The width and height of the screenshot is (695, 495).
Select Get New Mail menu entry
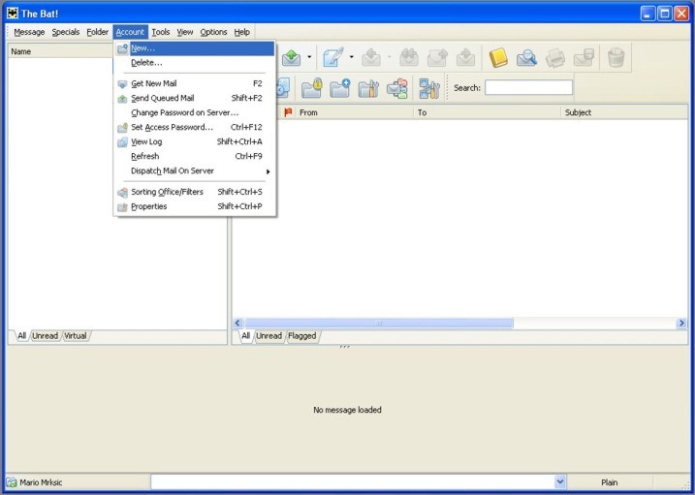(x=195, y=83)
